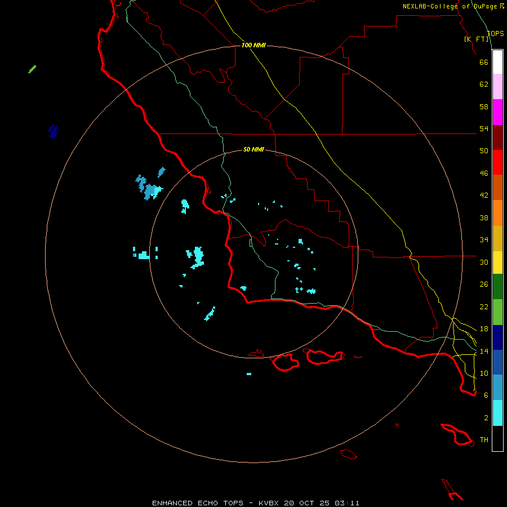Screen dimensions: 507x507
Task: Click the legend value "2"
Action: tap(486, 418)
